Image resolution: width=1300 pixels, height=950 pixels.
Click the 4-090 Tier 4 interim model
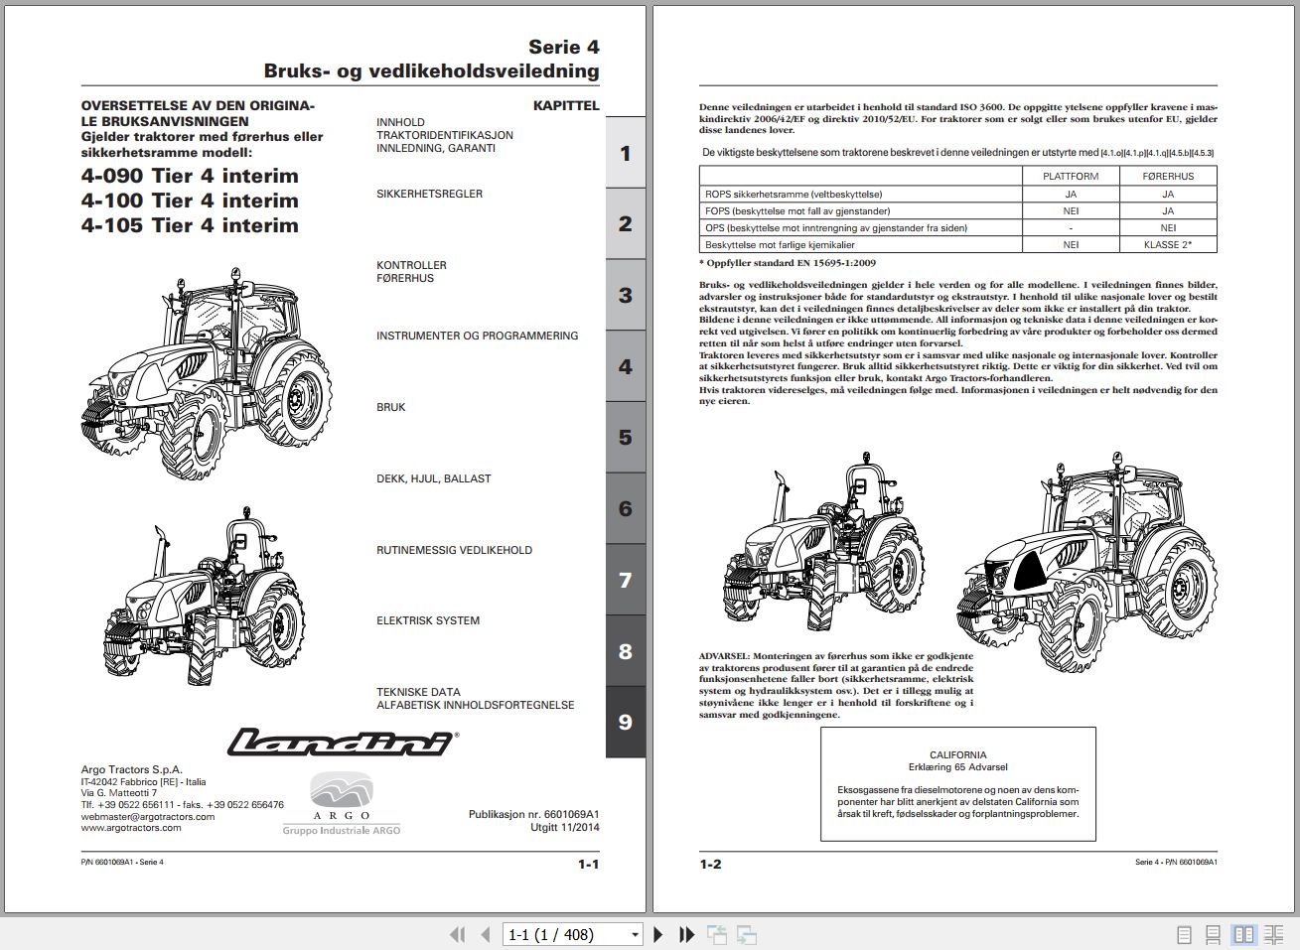[x=190, y=176]
